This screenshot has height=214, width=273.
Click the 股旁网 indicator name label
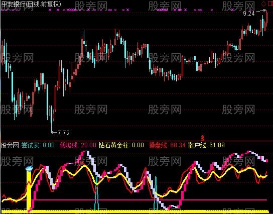(10, 145)
